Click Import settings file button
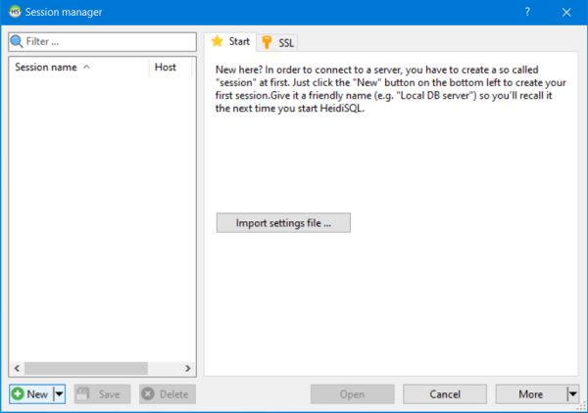 pyautogui.click(x=283, y=223)
